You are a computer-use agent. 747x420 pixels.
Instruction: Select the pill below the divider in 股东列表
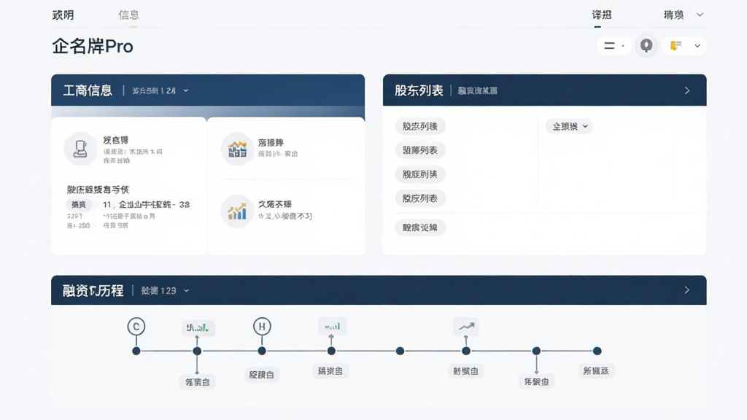(419, 227)
